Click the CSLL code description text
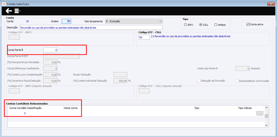This screenshot has width=277, height=137. coord(191,36)
